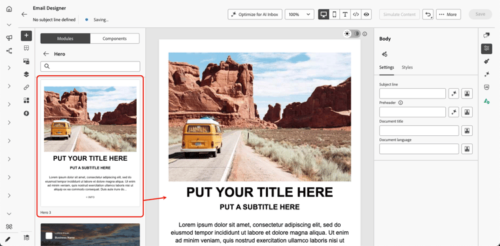The width and height of the screenshot is (500, 246).
Task: Open the More options menu
Action: [x=449, y=15]
